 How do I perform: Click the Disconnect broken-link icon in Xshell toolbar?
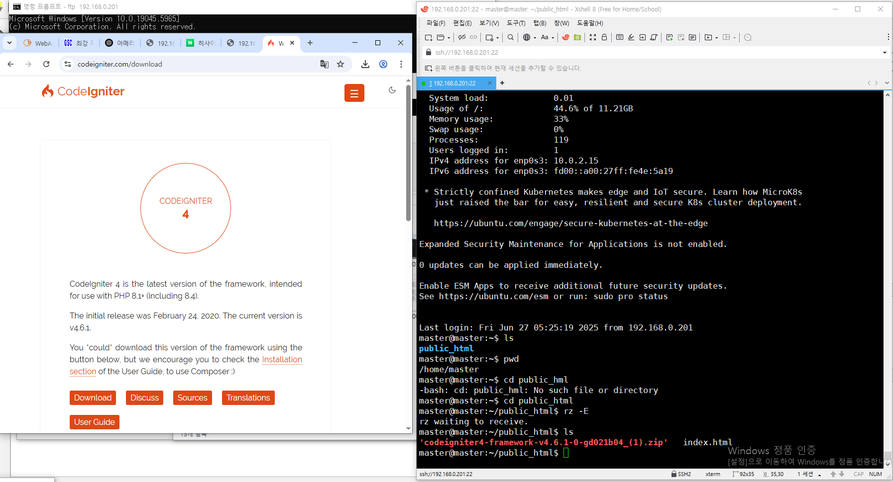(x=462, y=37)
